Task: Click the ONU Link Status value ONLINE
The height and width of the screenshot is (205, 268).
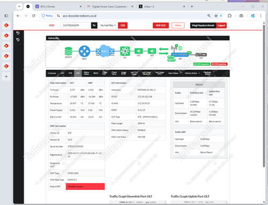Action: point(142,137)
